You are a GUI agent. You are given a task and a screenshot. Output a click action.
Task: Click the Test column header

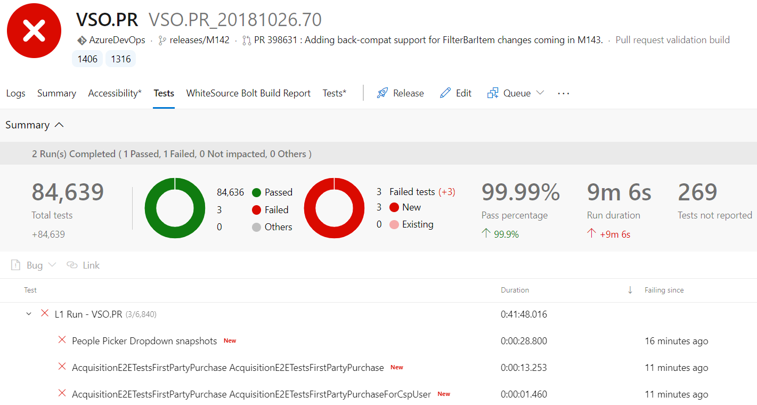pyautogui.click(x=30, y=290)
